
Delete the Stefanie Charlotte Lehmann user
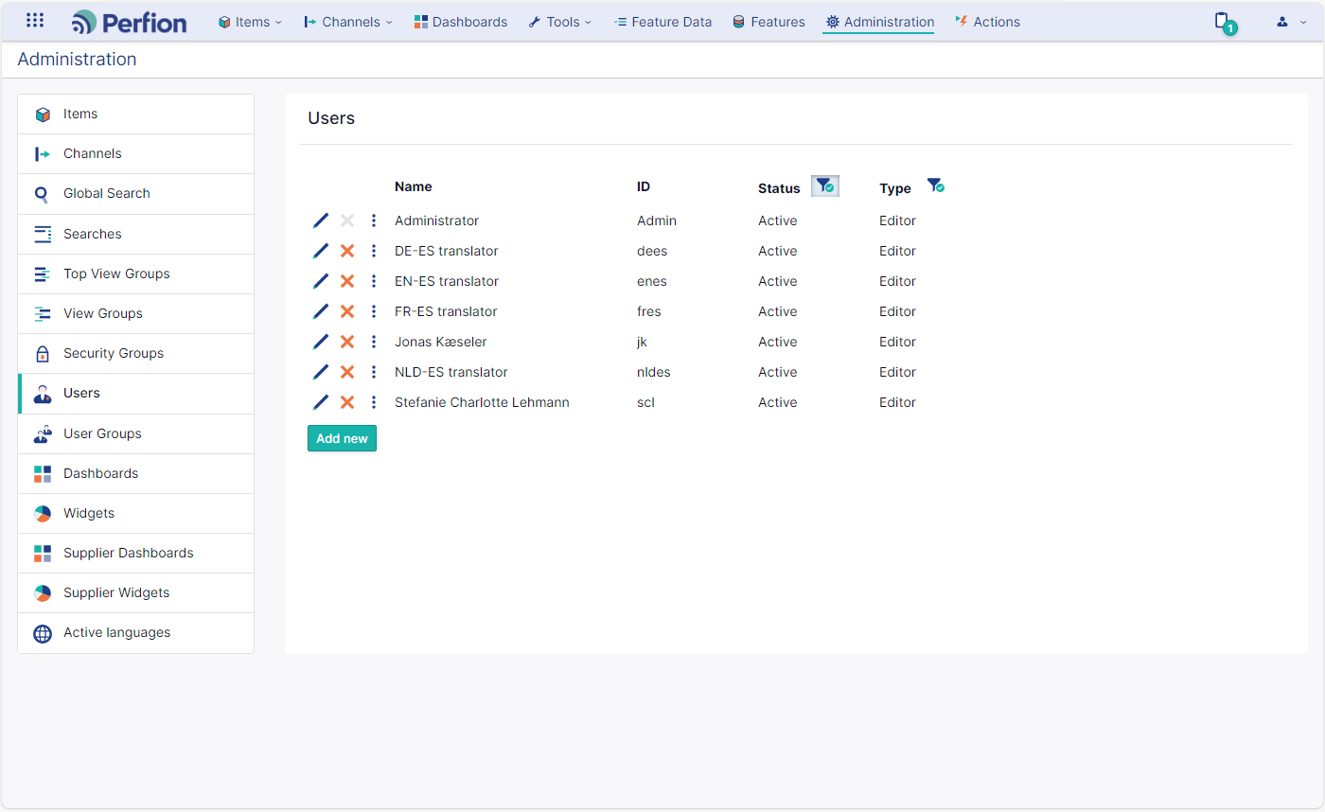(x=347, y=402)
